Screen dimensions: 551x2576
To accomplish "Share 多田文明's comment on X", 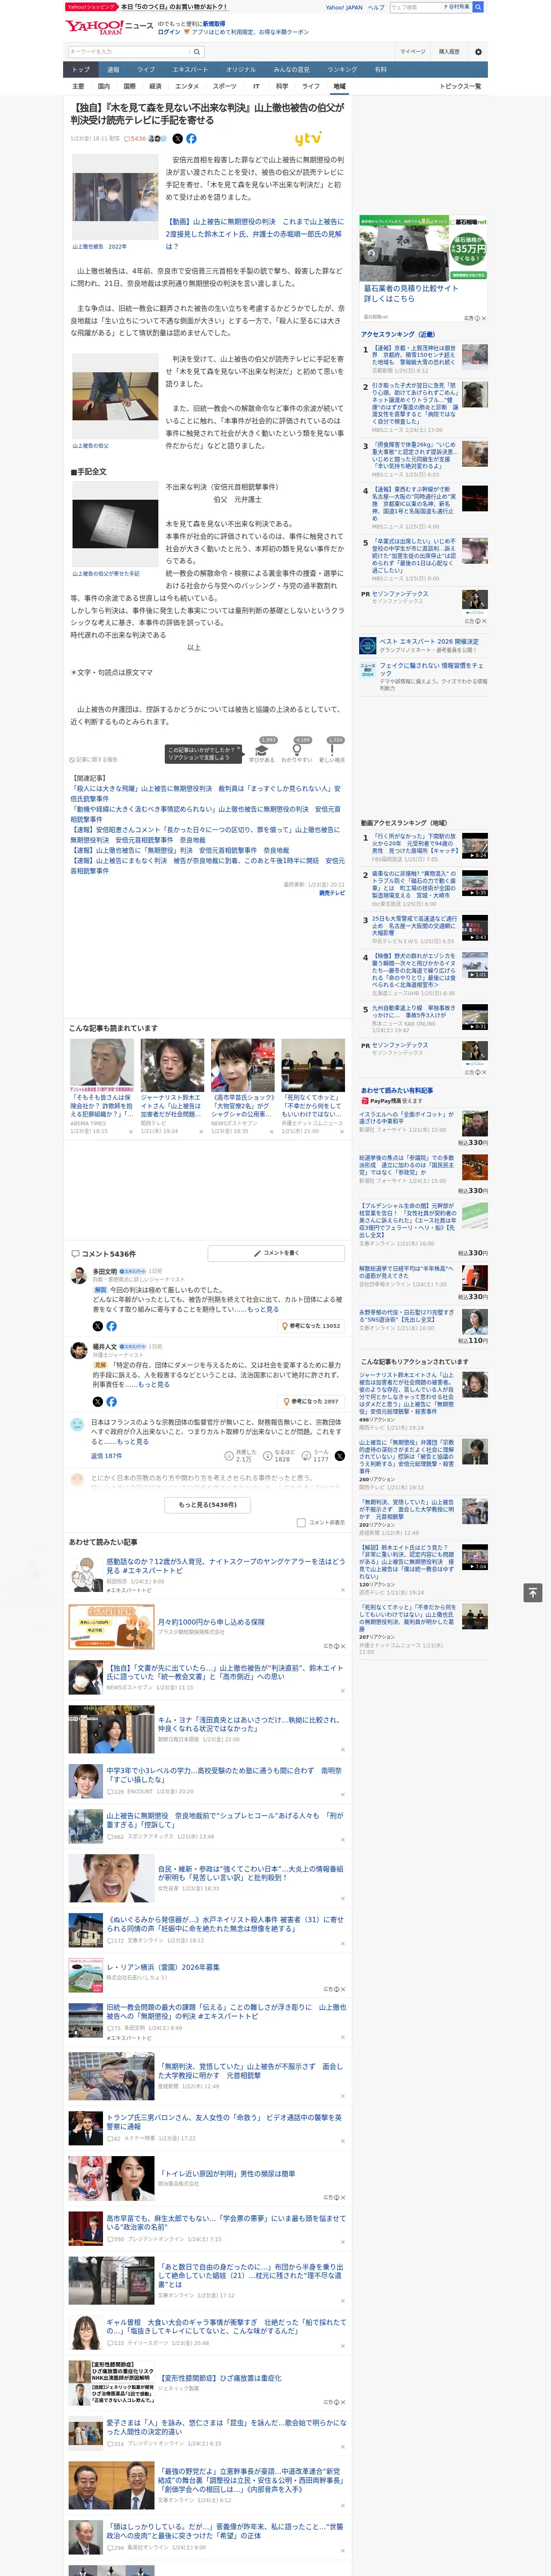I will coord(98,1326).
